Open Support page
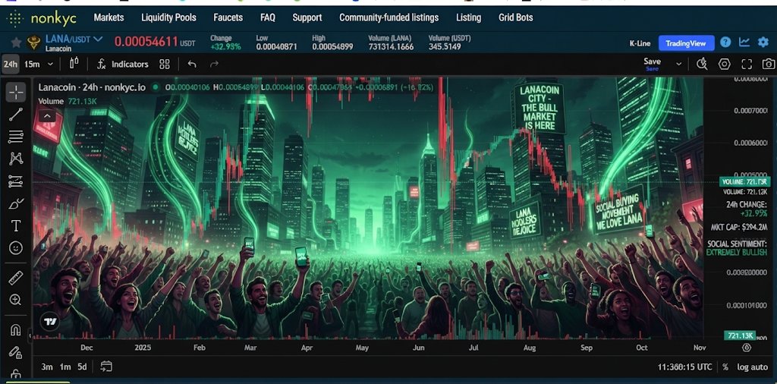Viewport: 777px width, 384px height. click(x=307, y=18)
